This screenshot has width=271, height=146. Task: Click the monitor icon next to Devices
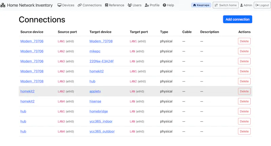pos(59,5)
